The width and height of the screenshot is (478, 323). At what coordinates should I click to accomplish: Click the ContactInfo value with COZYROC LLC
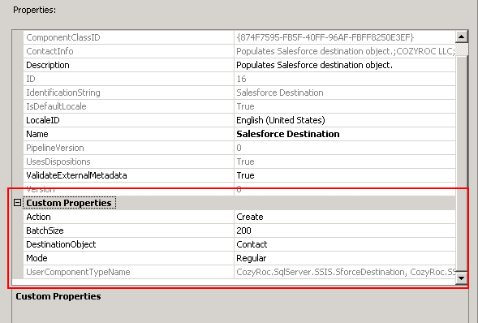click(x=345, y=51)
